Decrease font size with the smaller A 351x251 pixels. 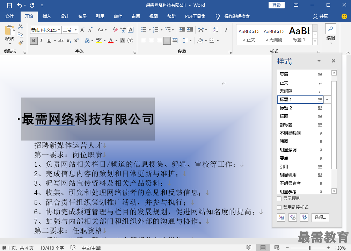(90, 30)
